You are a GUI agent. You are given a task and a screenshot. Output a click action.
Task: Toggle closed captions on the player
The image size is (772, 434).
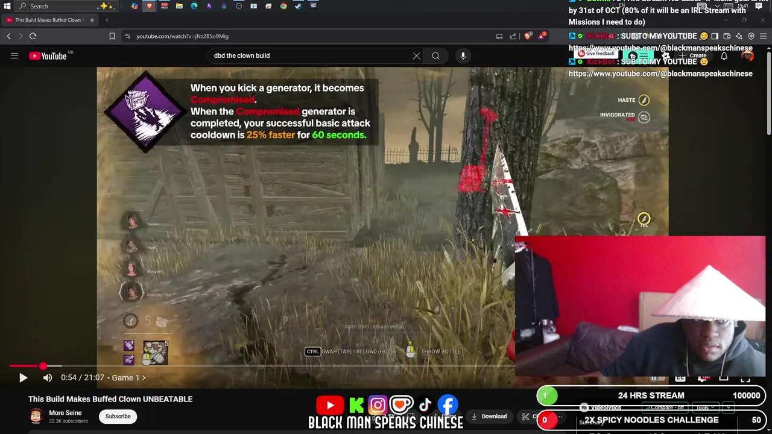[x=680, y=378]
